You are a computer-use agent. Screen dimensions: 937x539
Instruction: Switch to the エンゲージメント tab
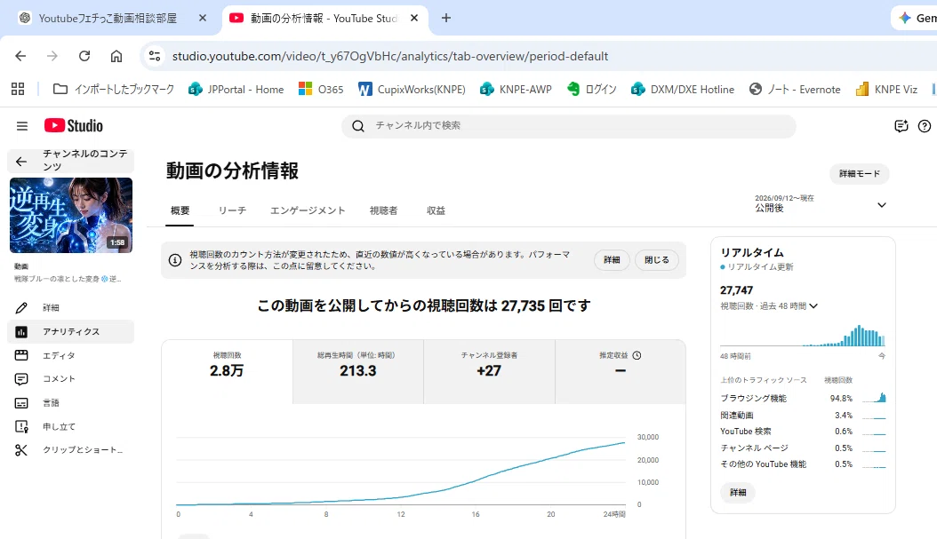pyautogui.click(x=308, y=210)
